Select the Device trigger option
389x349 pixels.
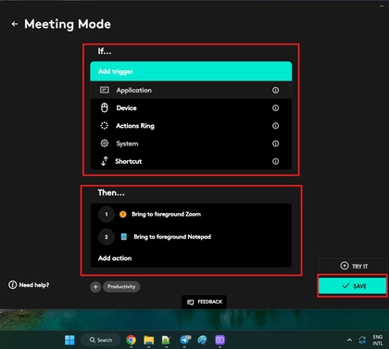pos(191,108)
